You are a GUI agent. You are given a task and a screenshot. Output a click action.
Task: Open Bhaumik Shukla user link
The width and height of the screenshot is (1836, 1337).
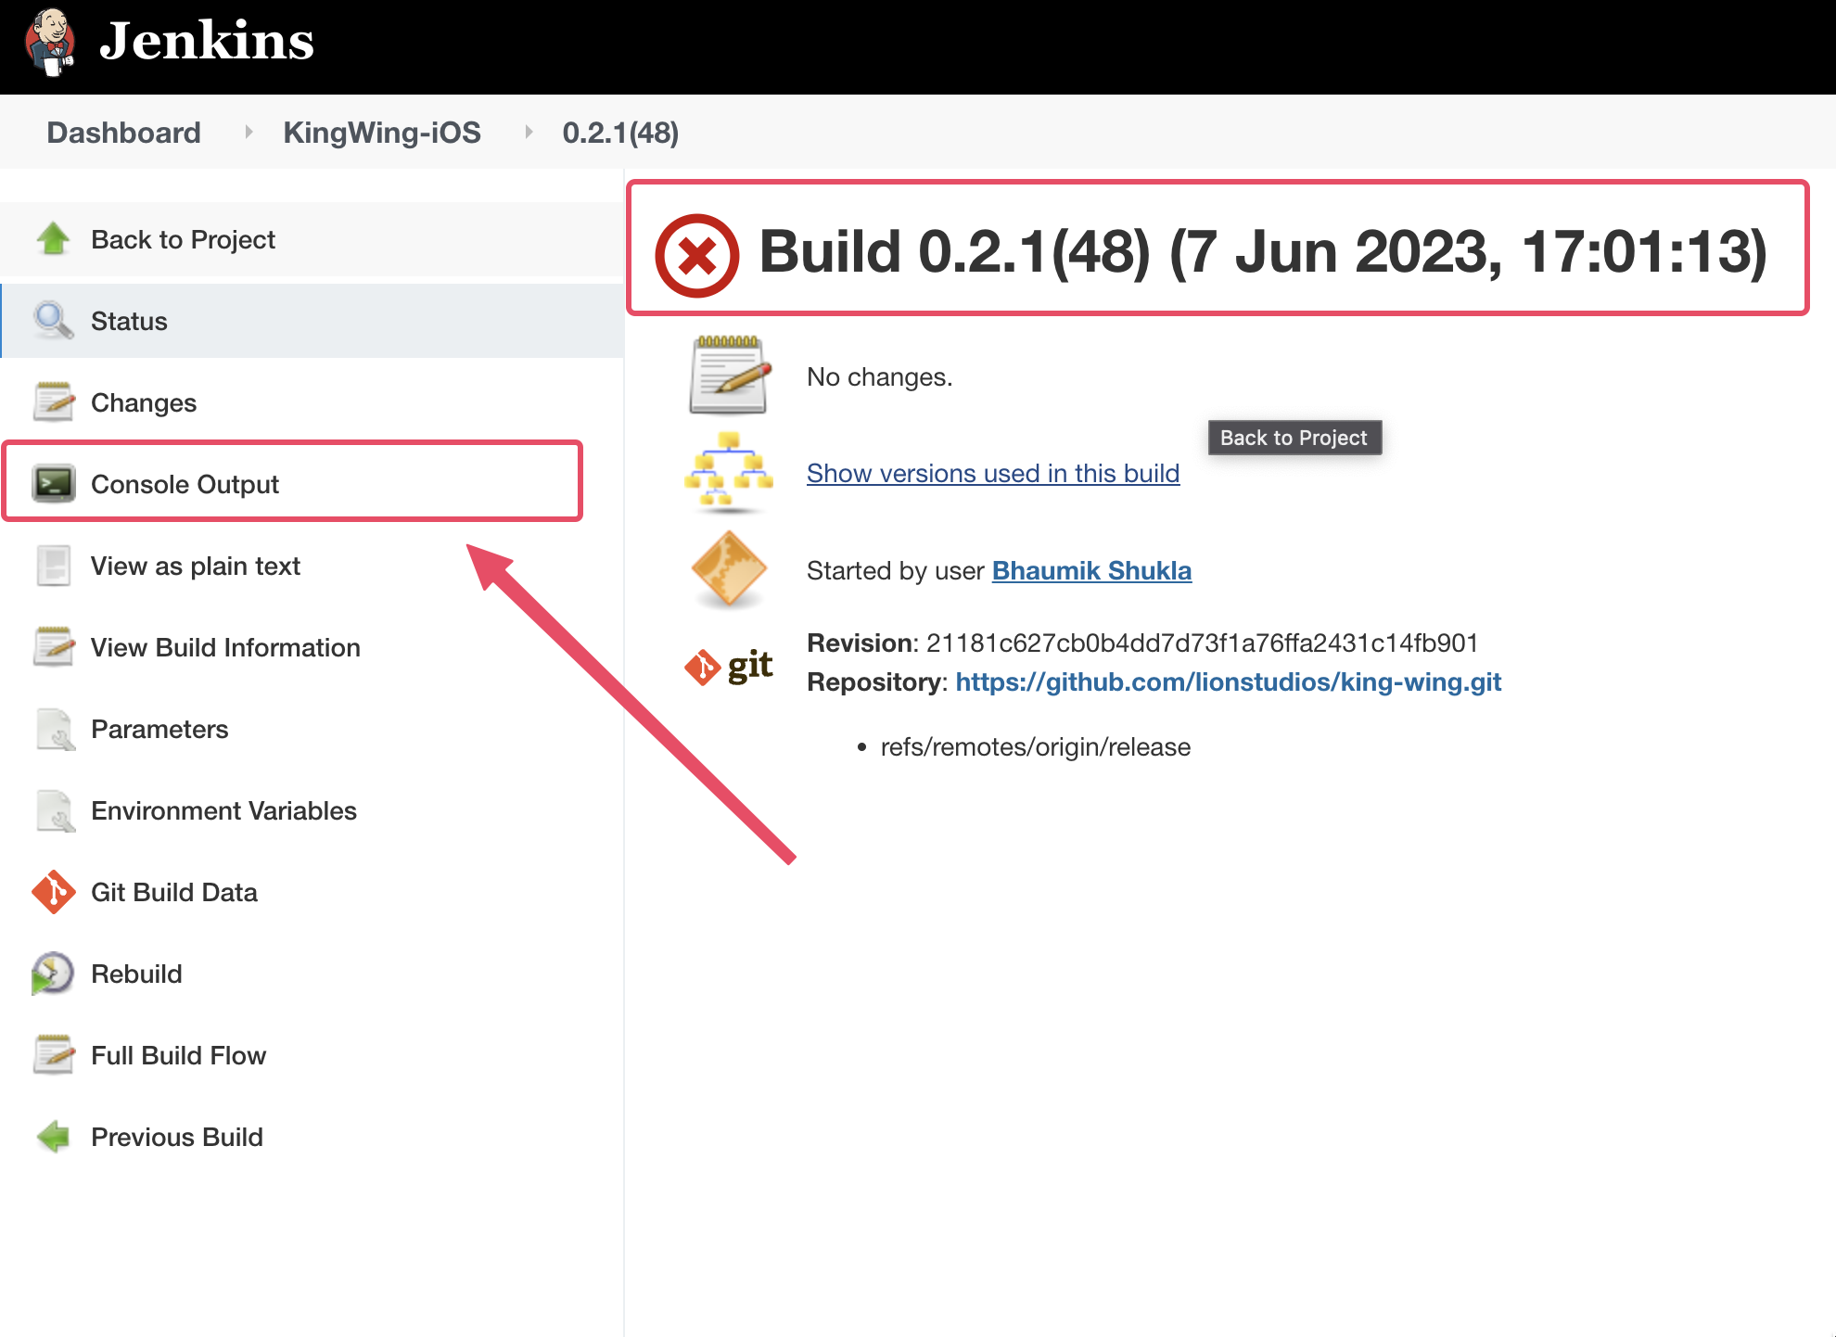pos(1091,570)
